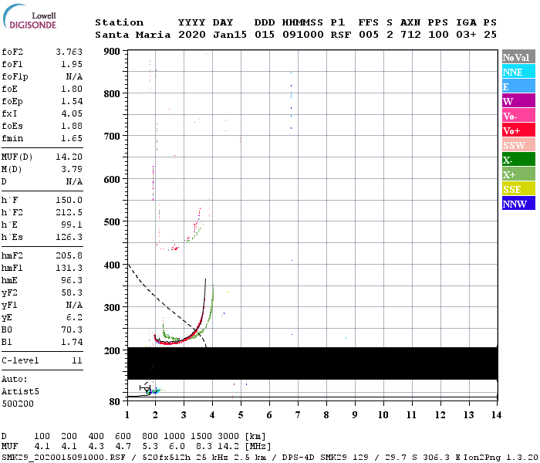Select the W purple legend swatch
Screen dimensions: 540x463
tap(518, 101)
